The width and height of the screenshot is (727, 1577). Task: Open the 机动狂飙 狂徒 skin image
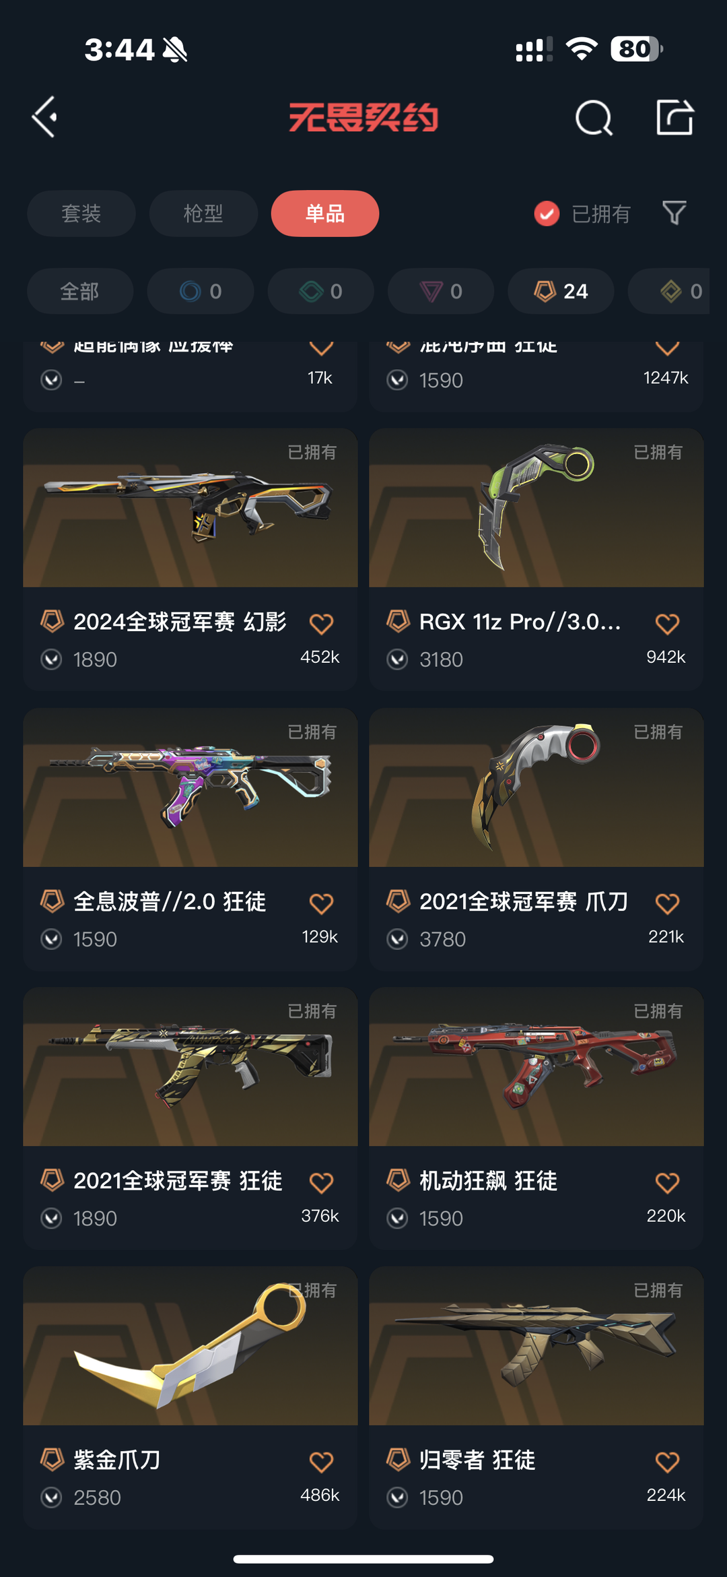(x=536, y=1066)
